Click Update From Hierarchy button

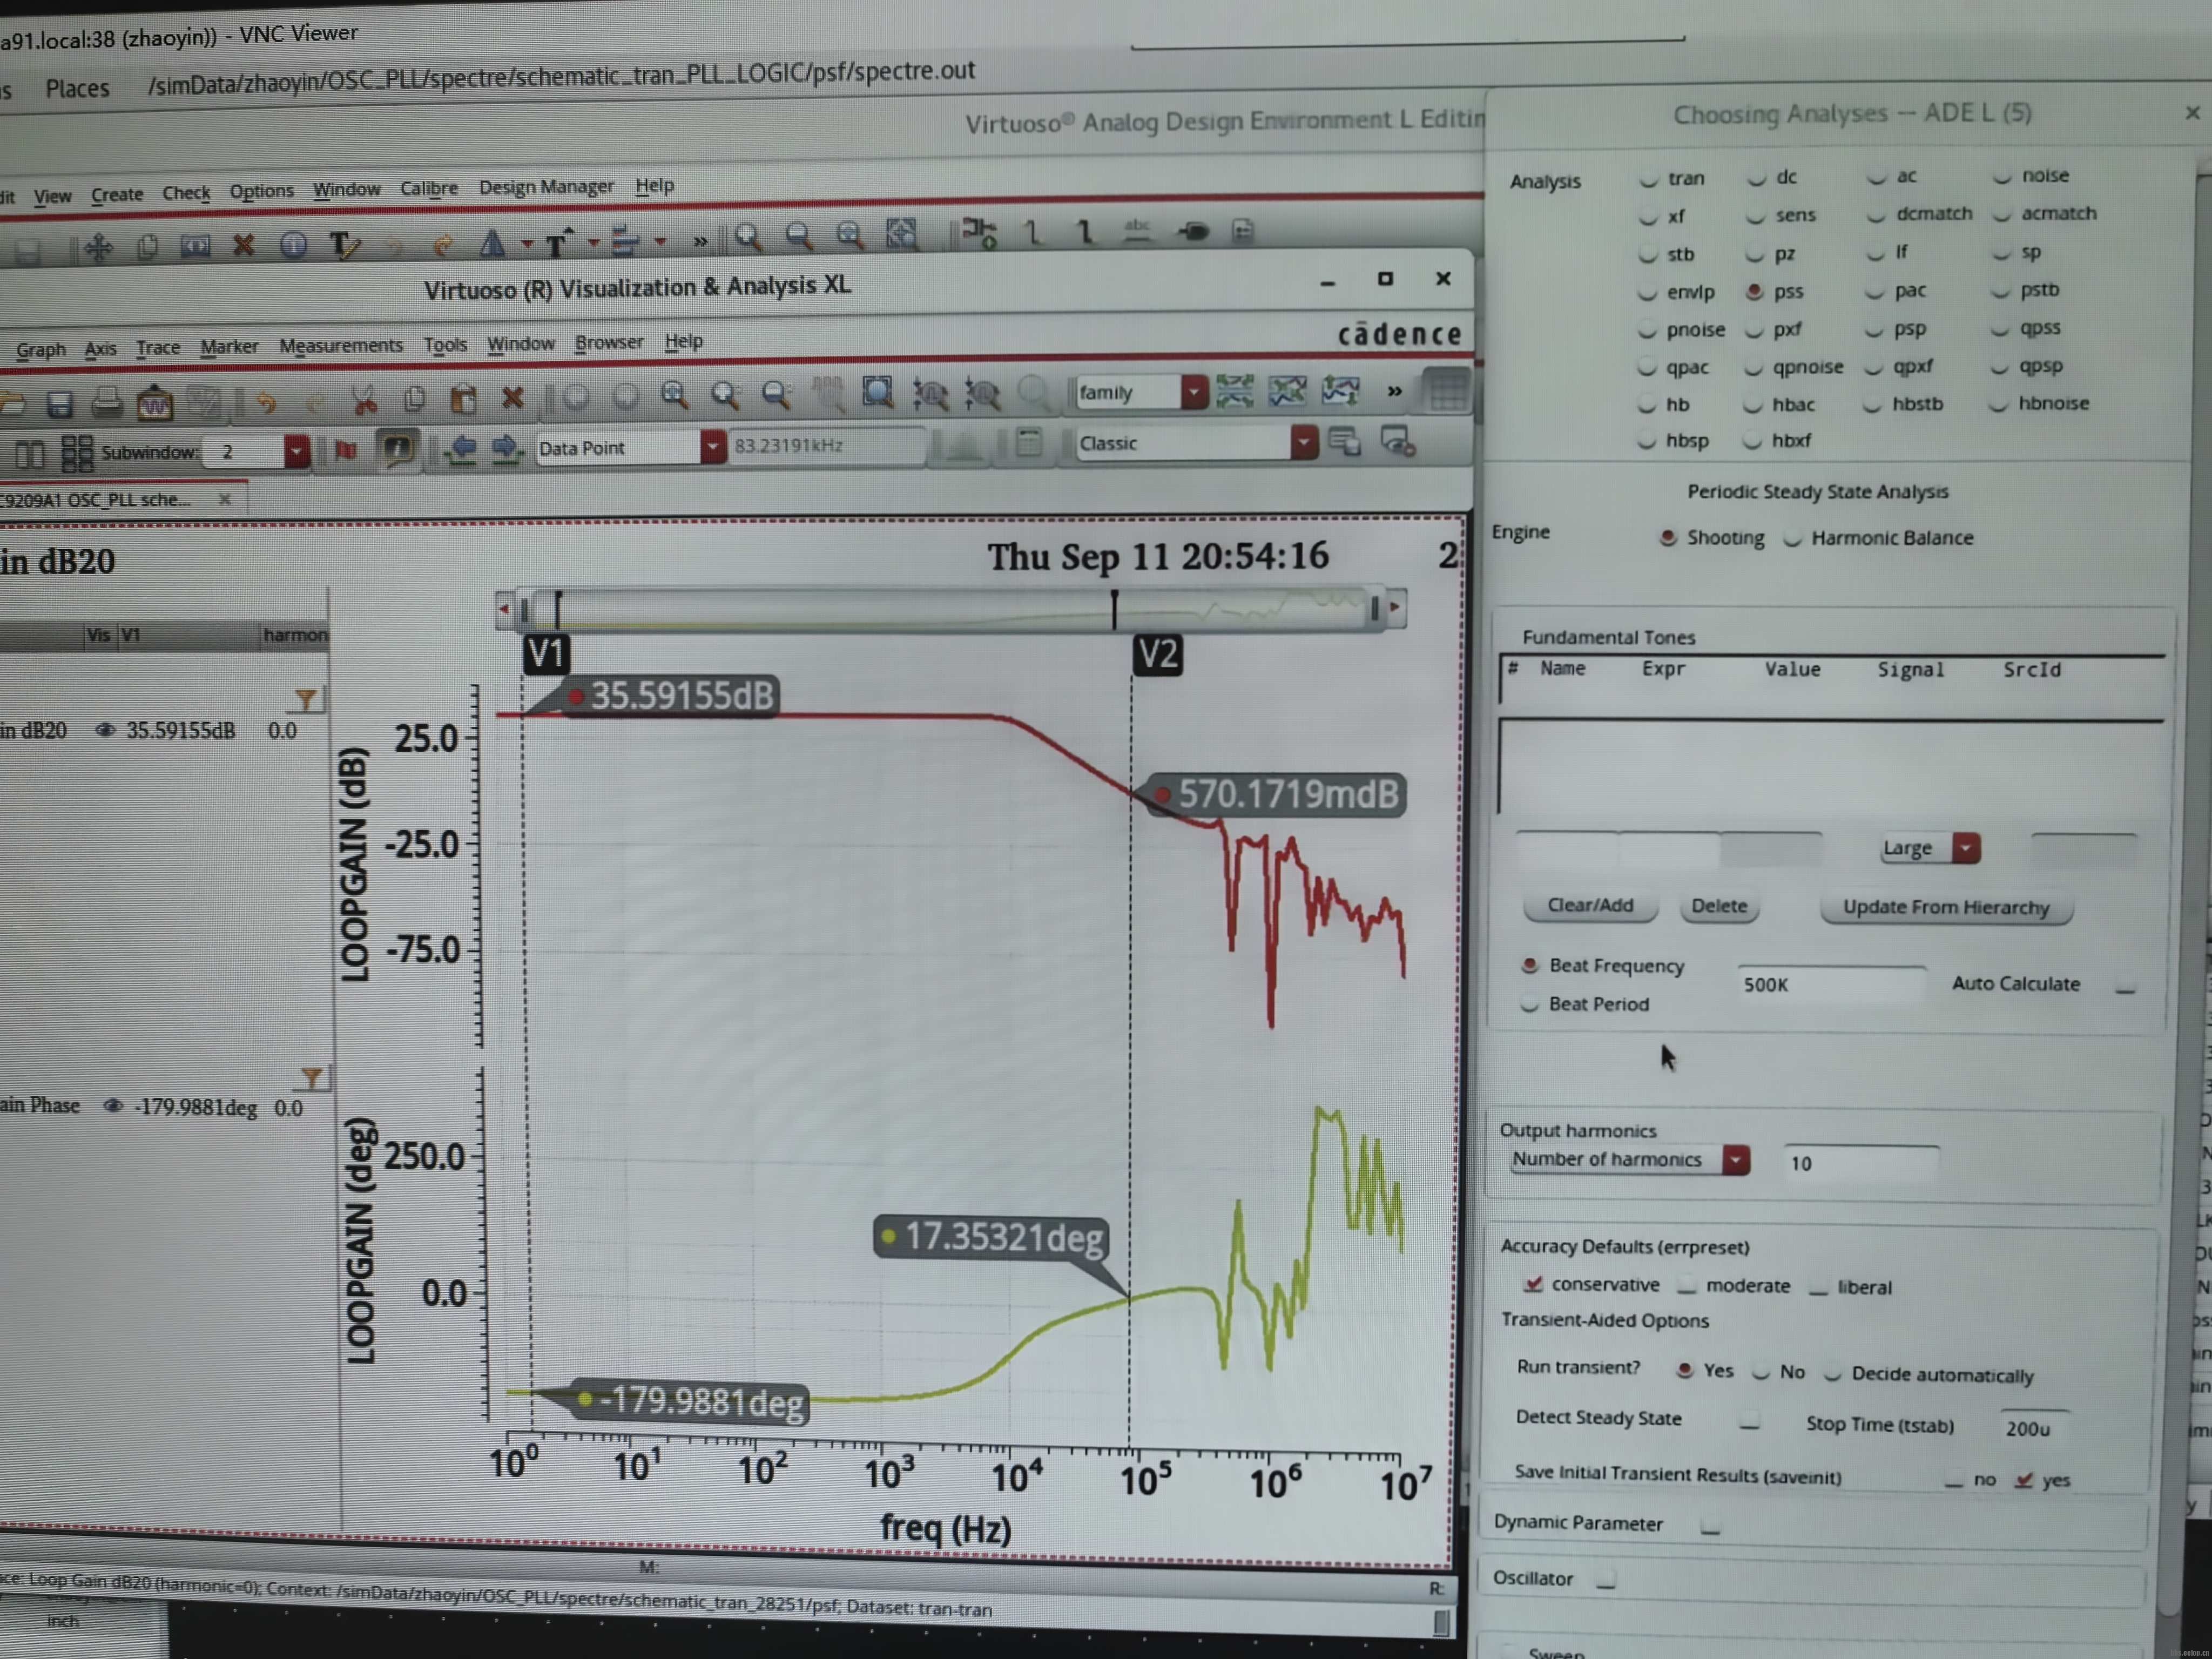(x=1946, y=907)
